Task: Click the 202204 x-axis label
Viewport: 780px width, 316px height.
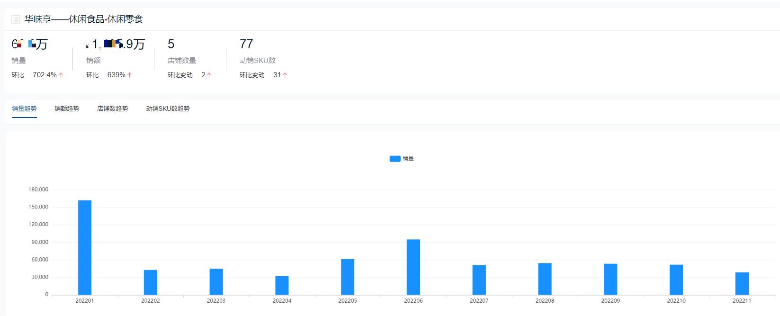Action: click(x=282, y=301)
